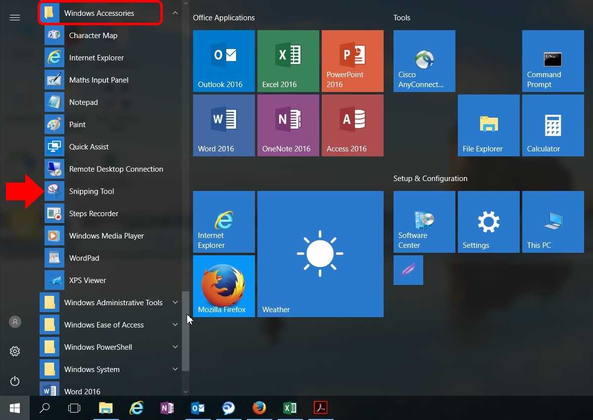
Task: Open taskbar Search
Action: (x=45, y=408)
